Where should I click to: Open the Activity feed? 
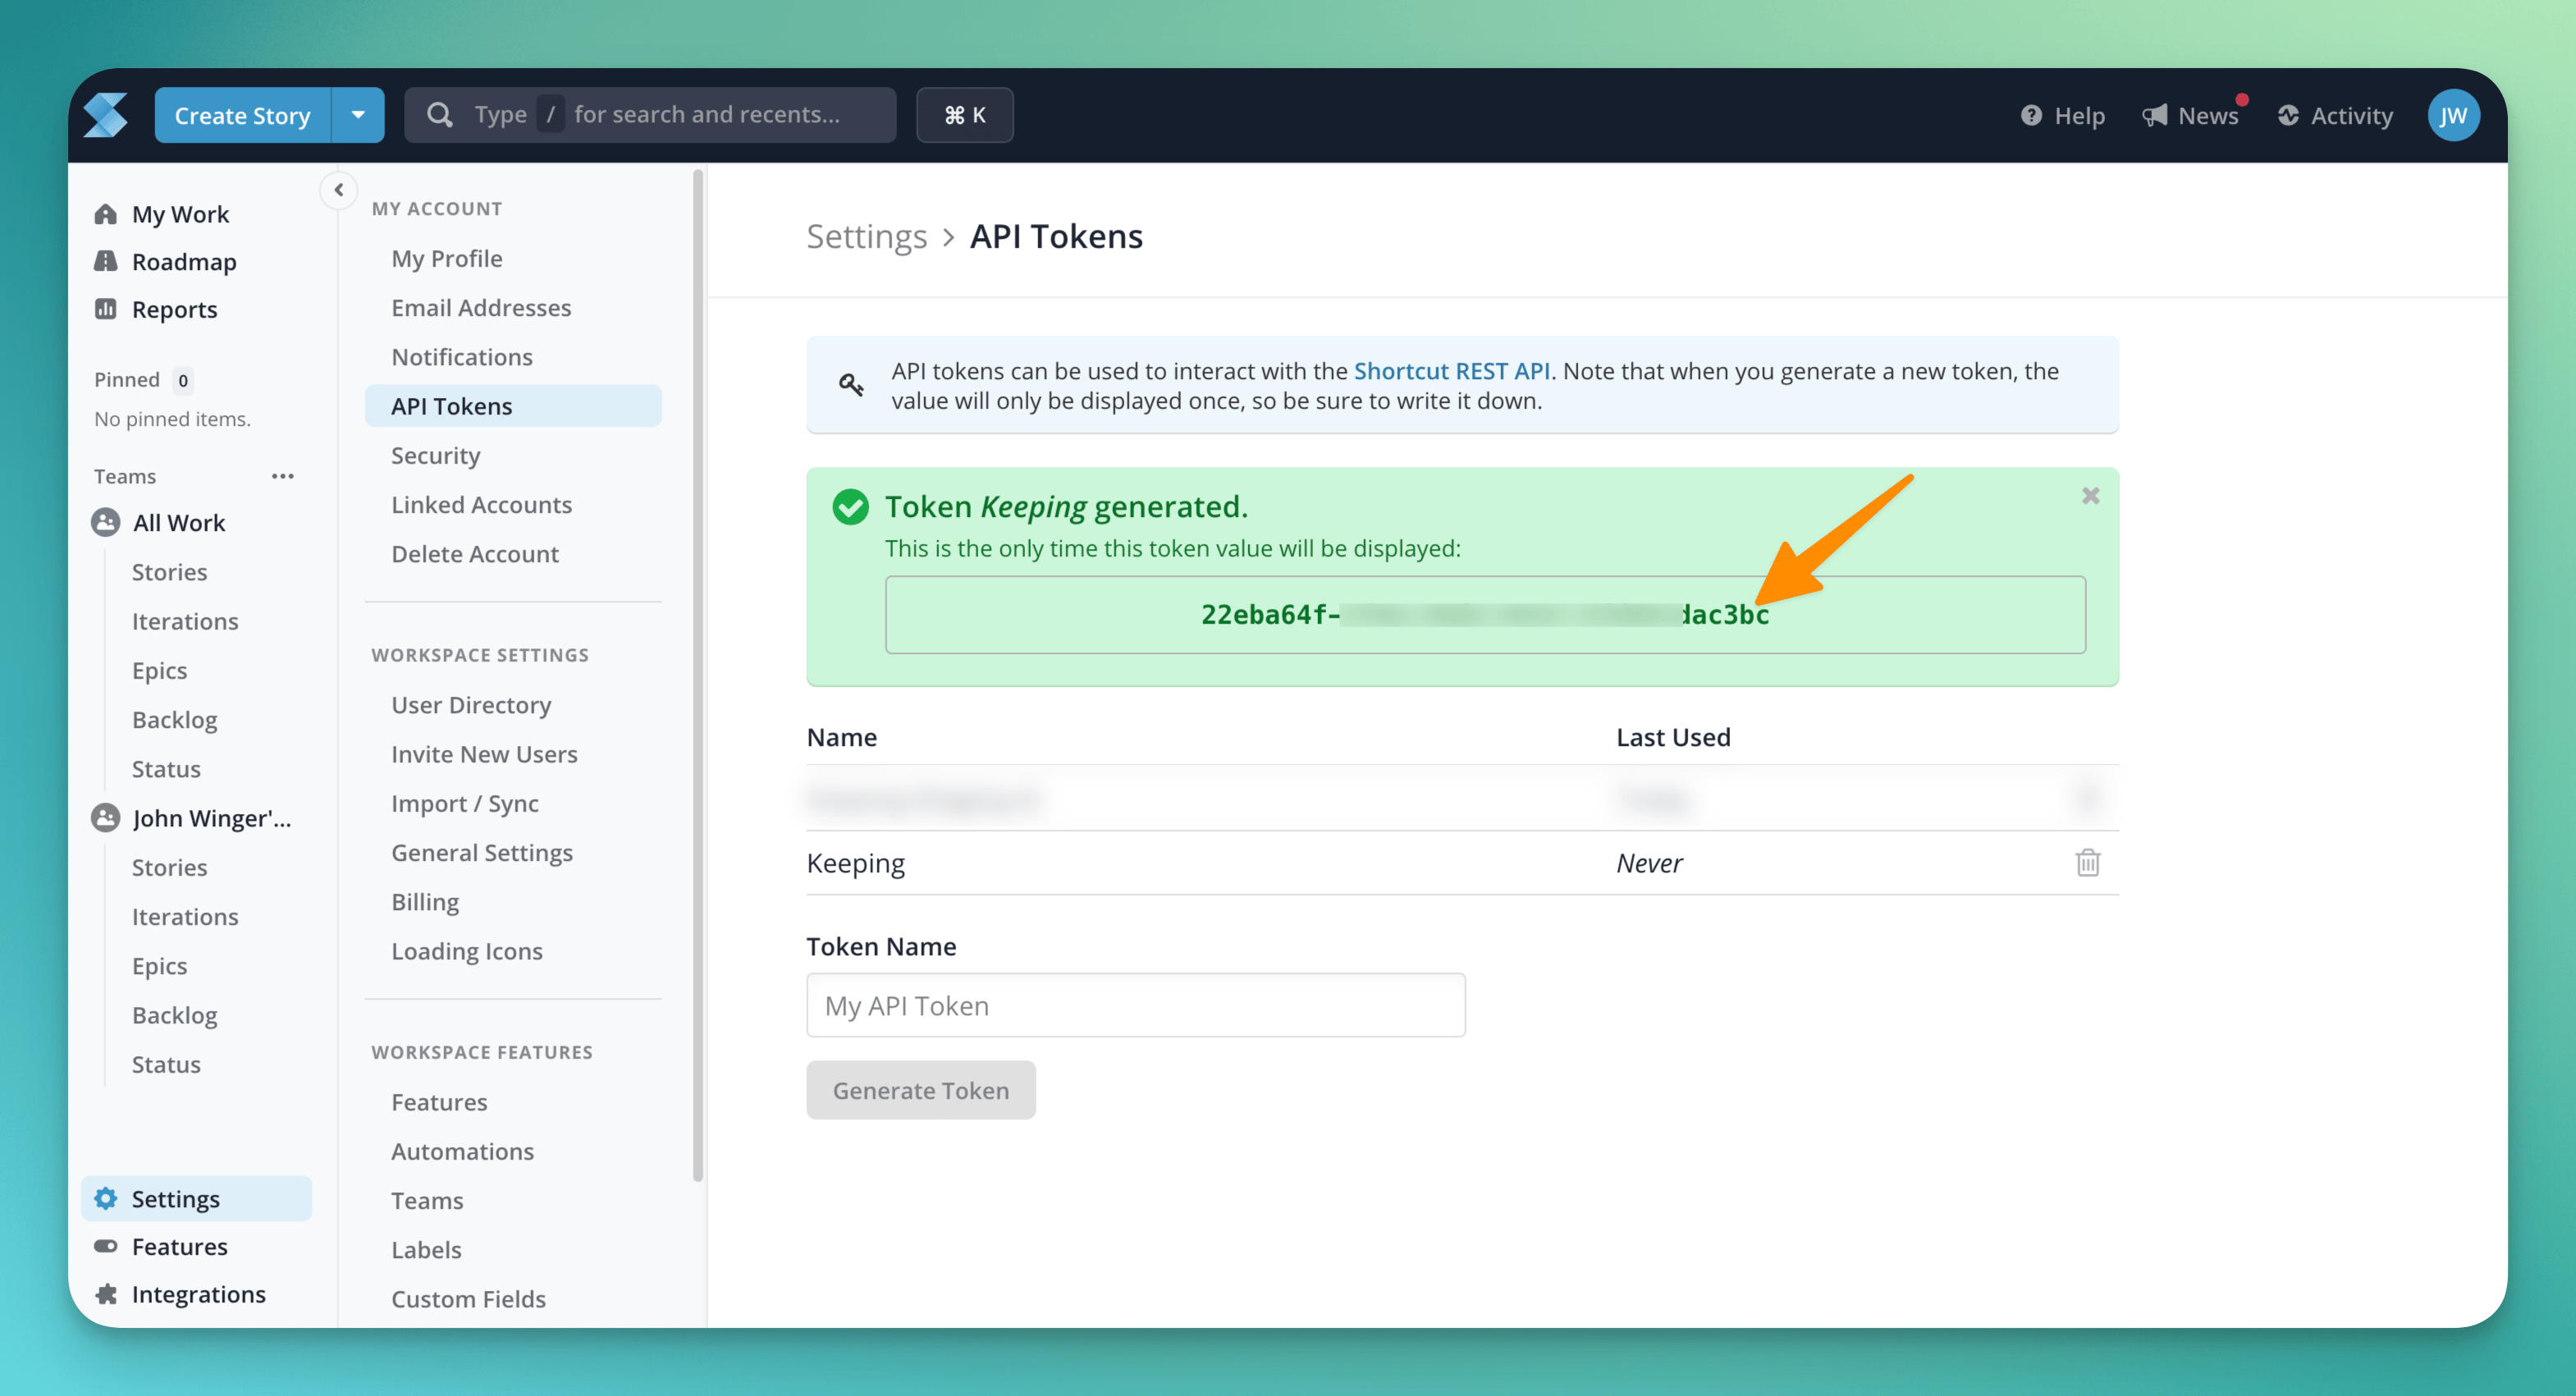point(2335,115)
